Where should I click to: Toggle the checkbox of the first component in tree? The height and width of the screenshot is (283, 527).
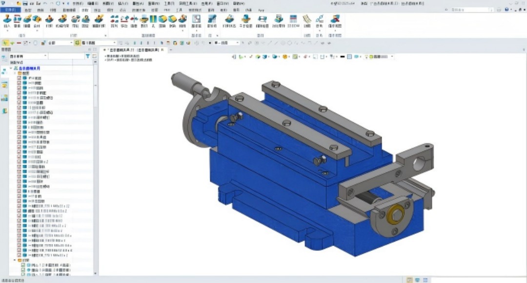click(x=19, y=78)
